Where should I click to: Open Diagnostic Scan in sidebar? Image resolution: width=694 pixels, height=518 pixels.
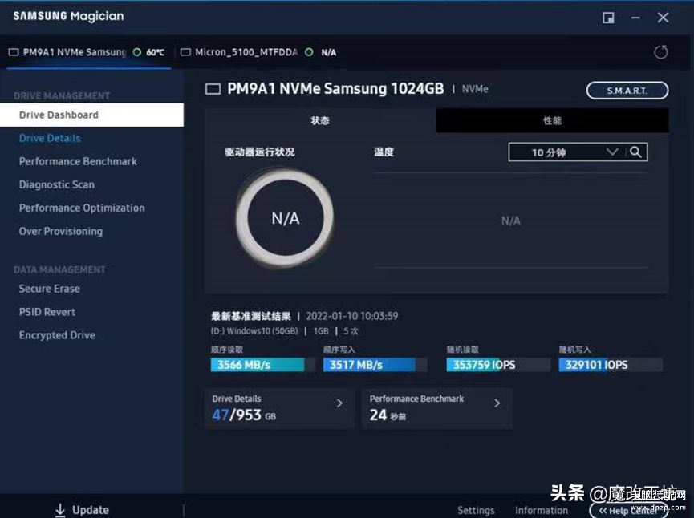[57, 184]
